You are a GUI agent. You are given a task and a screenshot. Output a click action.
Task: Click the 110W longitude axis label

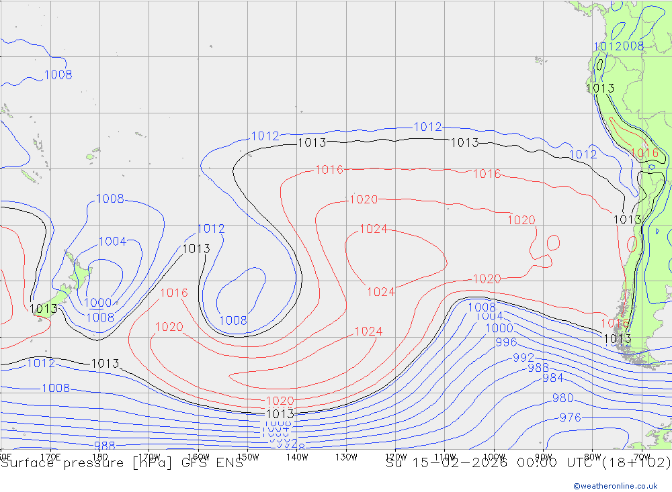click(445, 457)
